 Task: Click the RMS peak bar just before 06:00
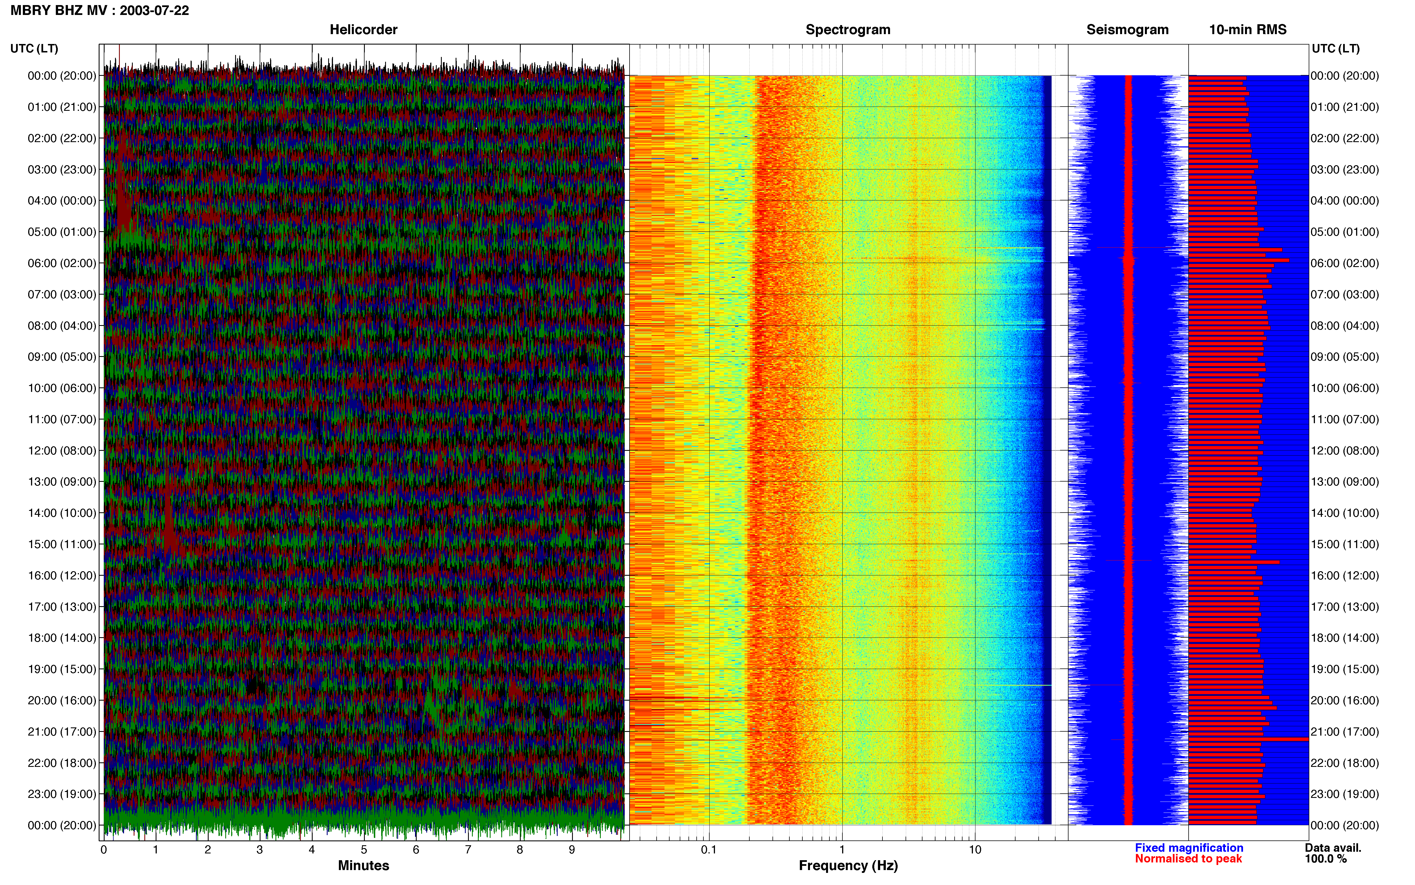pos(1239,260)
